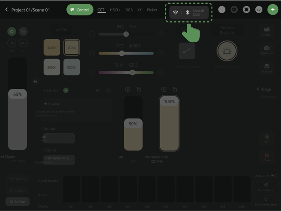This screenshot has height=211, width=282.
Task: Go back from Project 01/Scene 01
Action: [7, 9]
